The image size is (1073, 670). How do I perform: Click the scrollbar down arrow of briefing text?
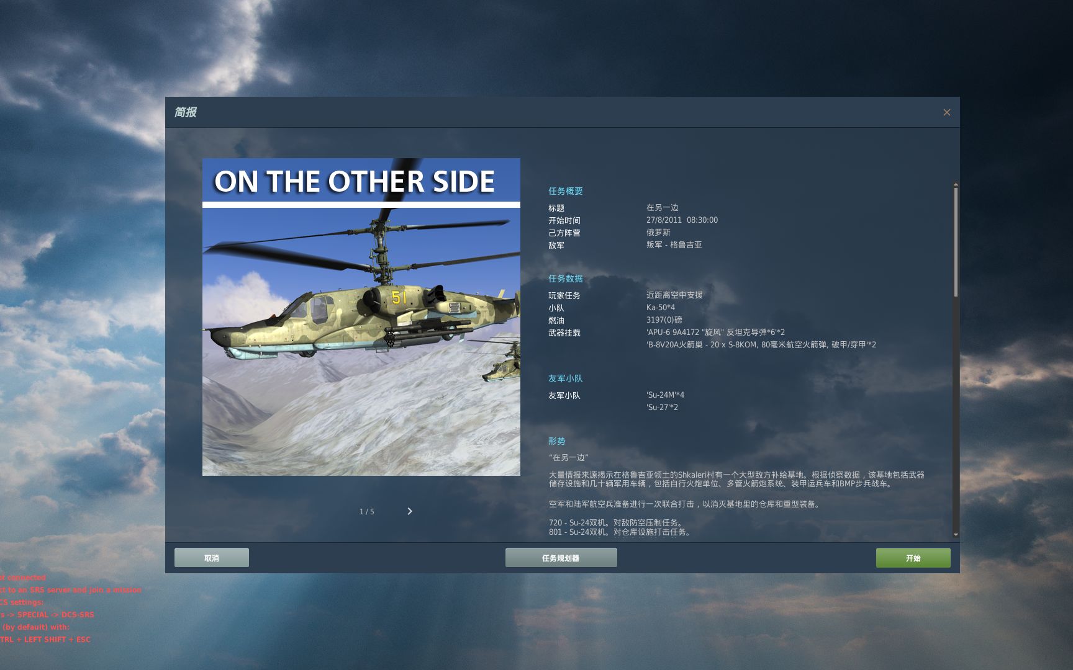point(954,534)
